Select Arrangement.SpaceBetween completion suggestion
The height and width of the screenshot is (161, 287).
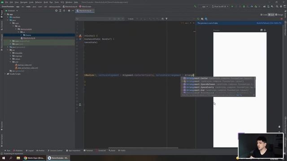pos(218,85)
